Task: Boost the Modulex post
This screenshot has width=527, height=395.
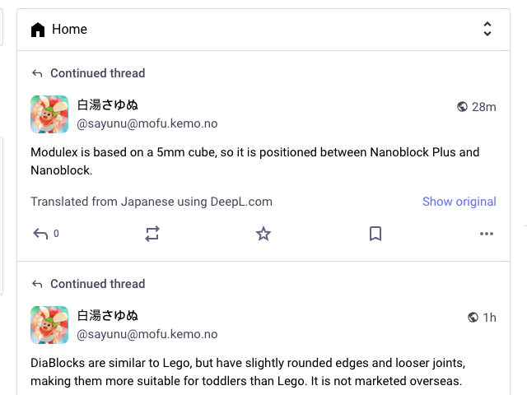Action: tap(152, 234)
